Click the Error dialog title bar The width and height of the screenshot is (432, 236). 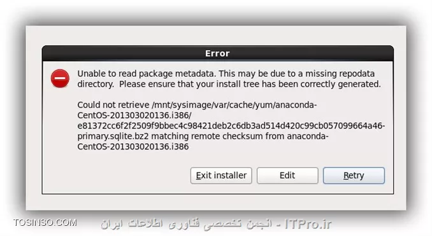[218, 53]
